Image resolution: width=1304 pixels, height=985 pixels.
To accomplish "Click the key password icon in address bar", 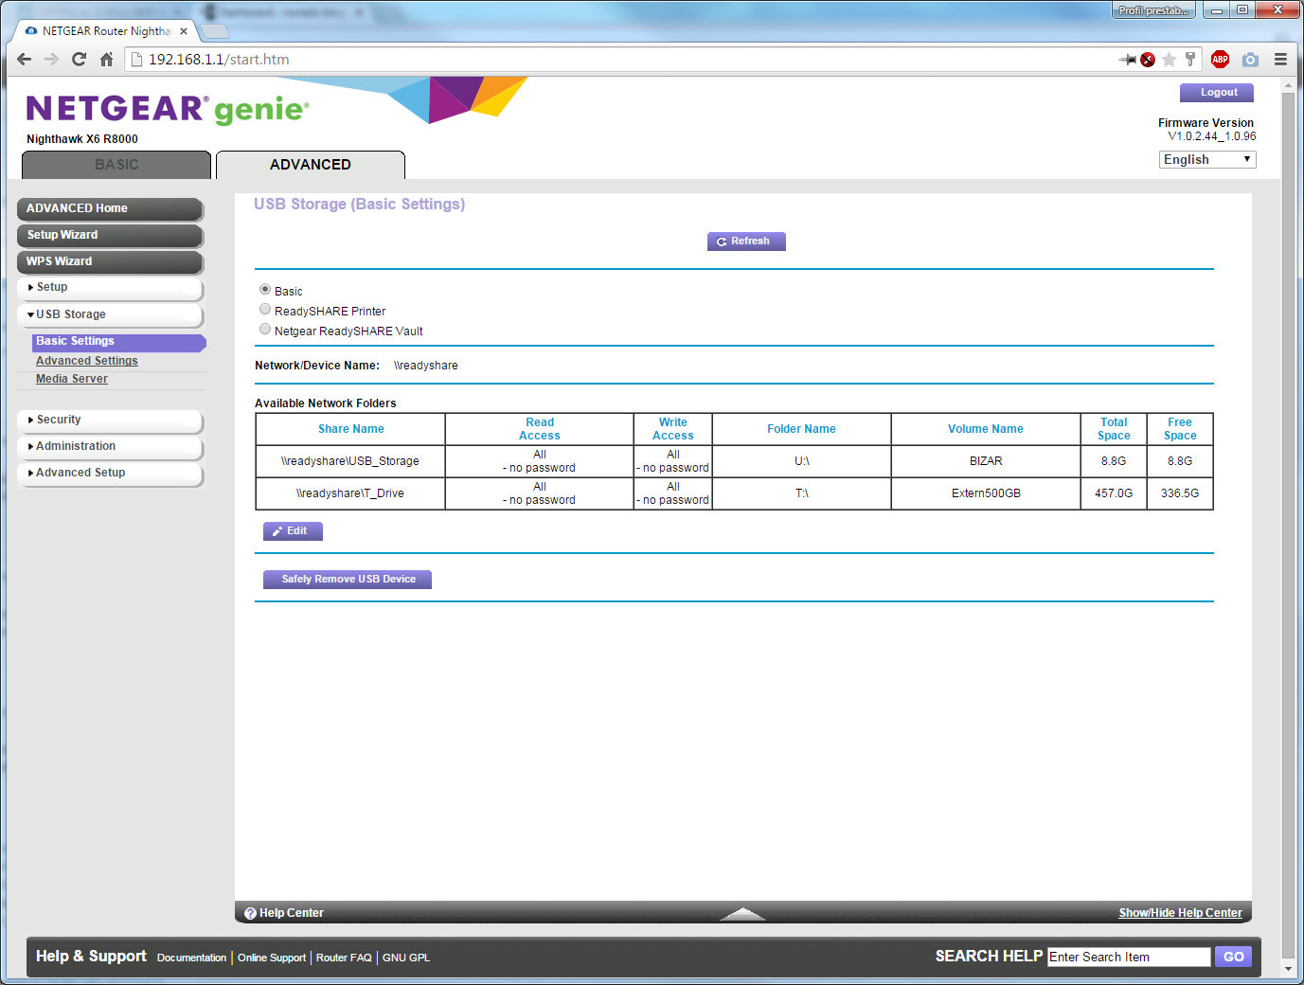I will tap(1190, 60).
